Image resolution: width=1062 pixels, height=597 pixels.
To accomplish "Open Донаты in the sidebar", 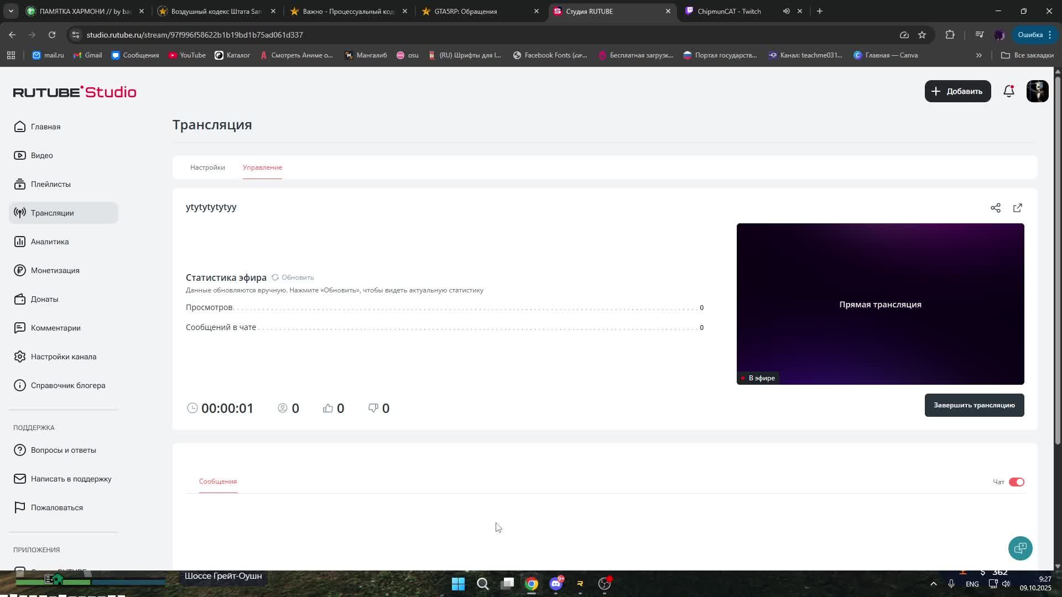I will point(44,299).
